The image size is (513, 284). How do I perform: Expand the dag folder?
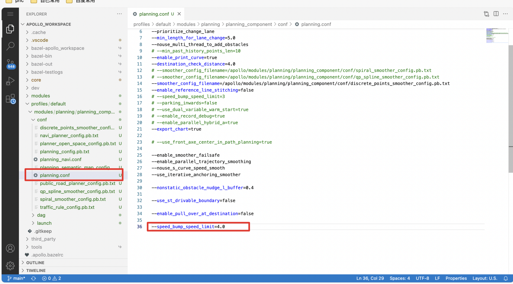click(x=41, y=215)
